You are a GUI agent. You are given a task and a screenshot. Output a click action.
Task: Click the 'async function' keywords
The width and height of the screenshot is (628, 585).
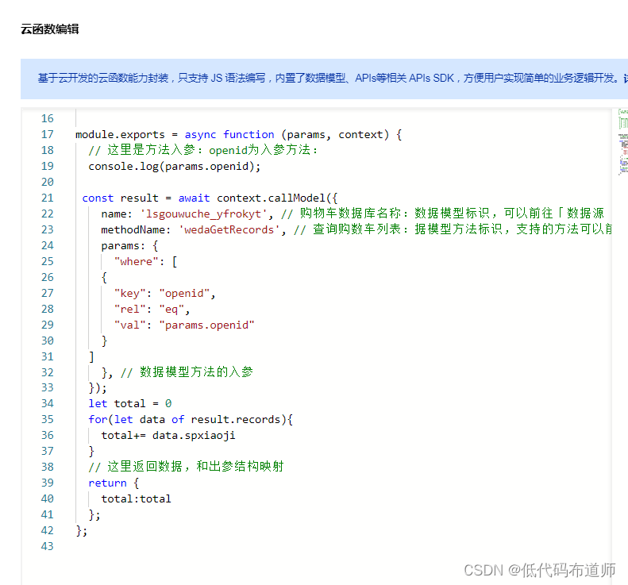(229, 134)
